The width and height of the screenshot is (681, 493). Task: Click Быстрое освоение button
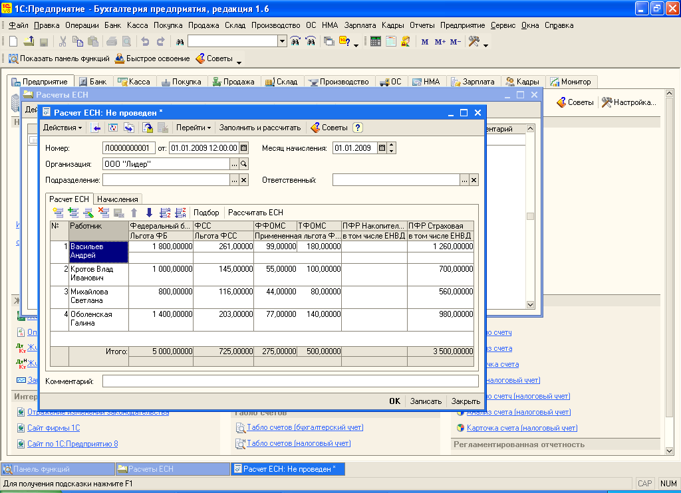(x=152, y=58)
